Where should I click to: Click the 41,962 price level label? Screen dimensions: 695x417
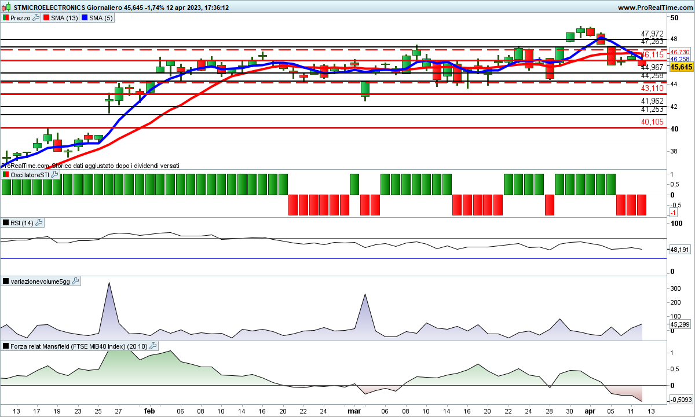(x=652, y=101)
